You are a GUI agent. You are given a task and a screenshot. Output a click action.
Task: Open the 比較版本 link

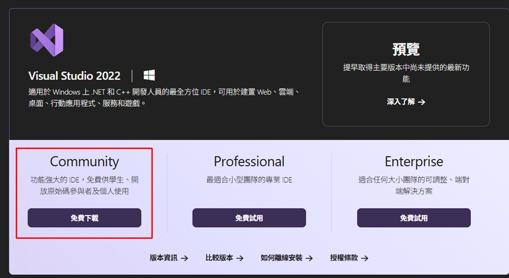click(219, 258)
